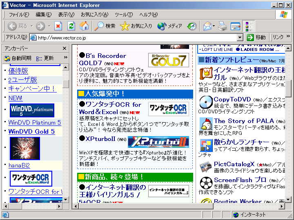Open the NEW! link in anchor bar
The image size is (294, 220).
pyautogui.click(x=16, y=98)
